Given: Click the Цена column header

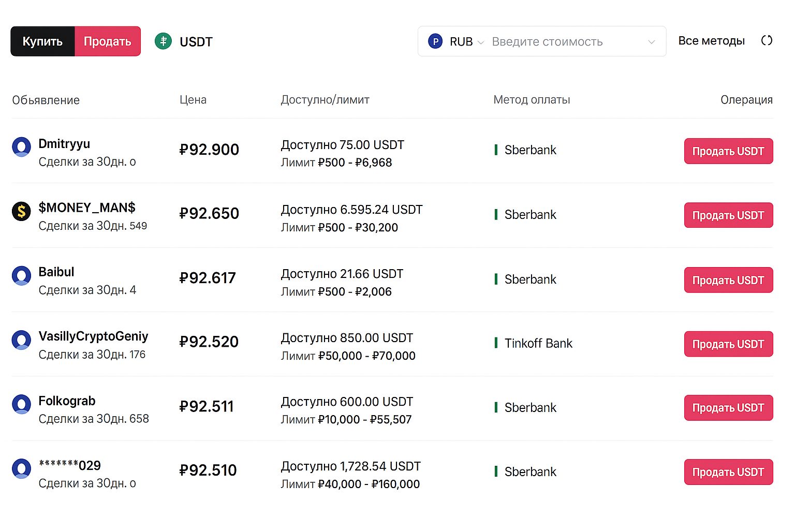Looking at the screenshot, I should [x=193, y=100].
